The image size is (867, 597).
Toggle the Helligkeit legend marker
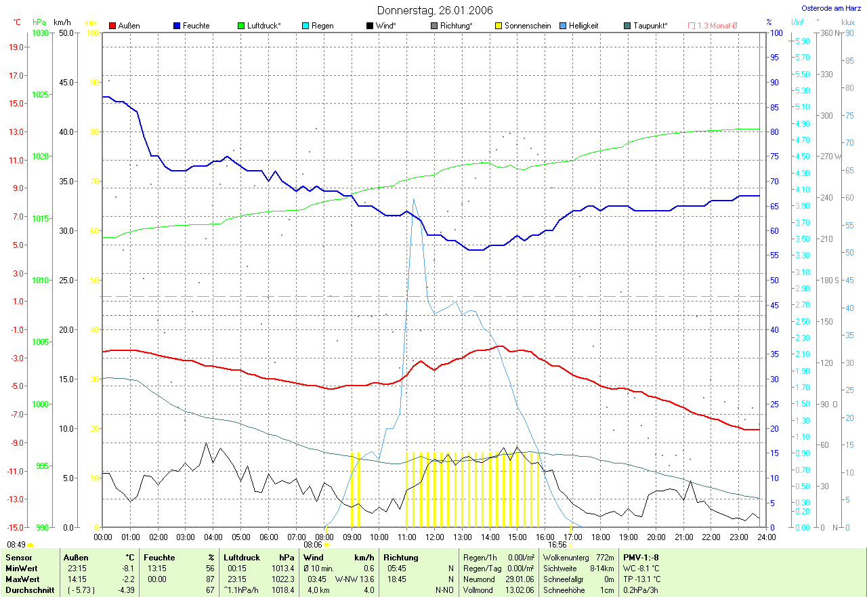tap(563, 26)
